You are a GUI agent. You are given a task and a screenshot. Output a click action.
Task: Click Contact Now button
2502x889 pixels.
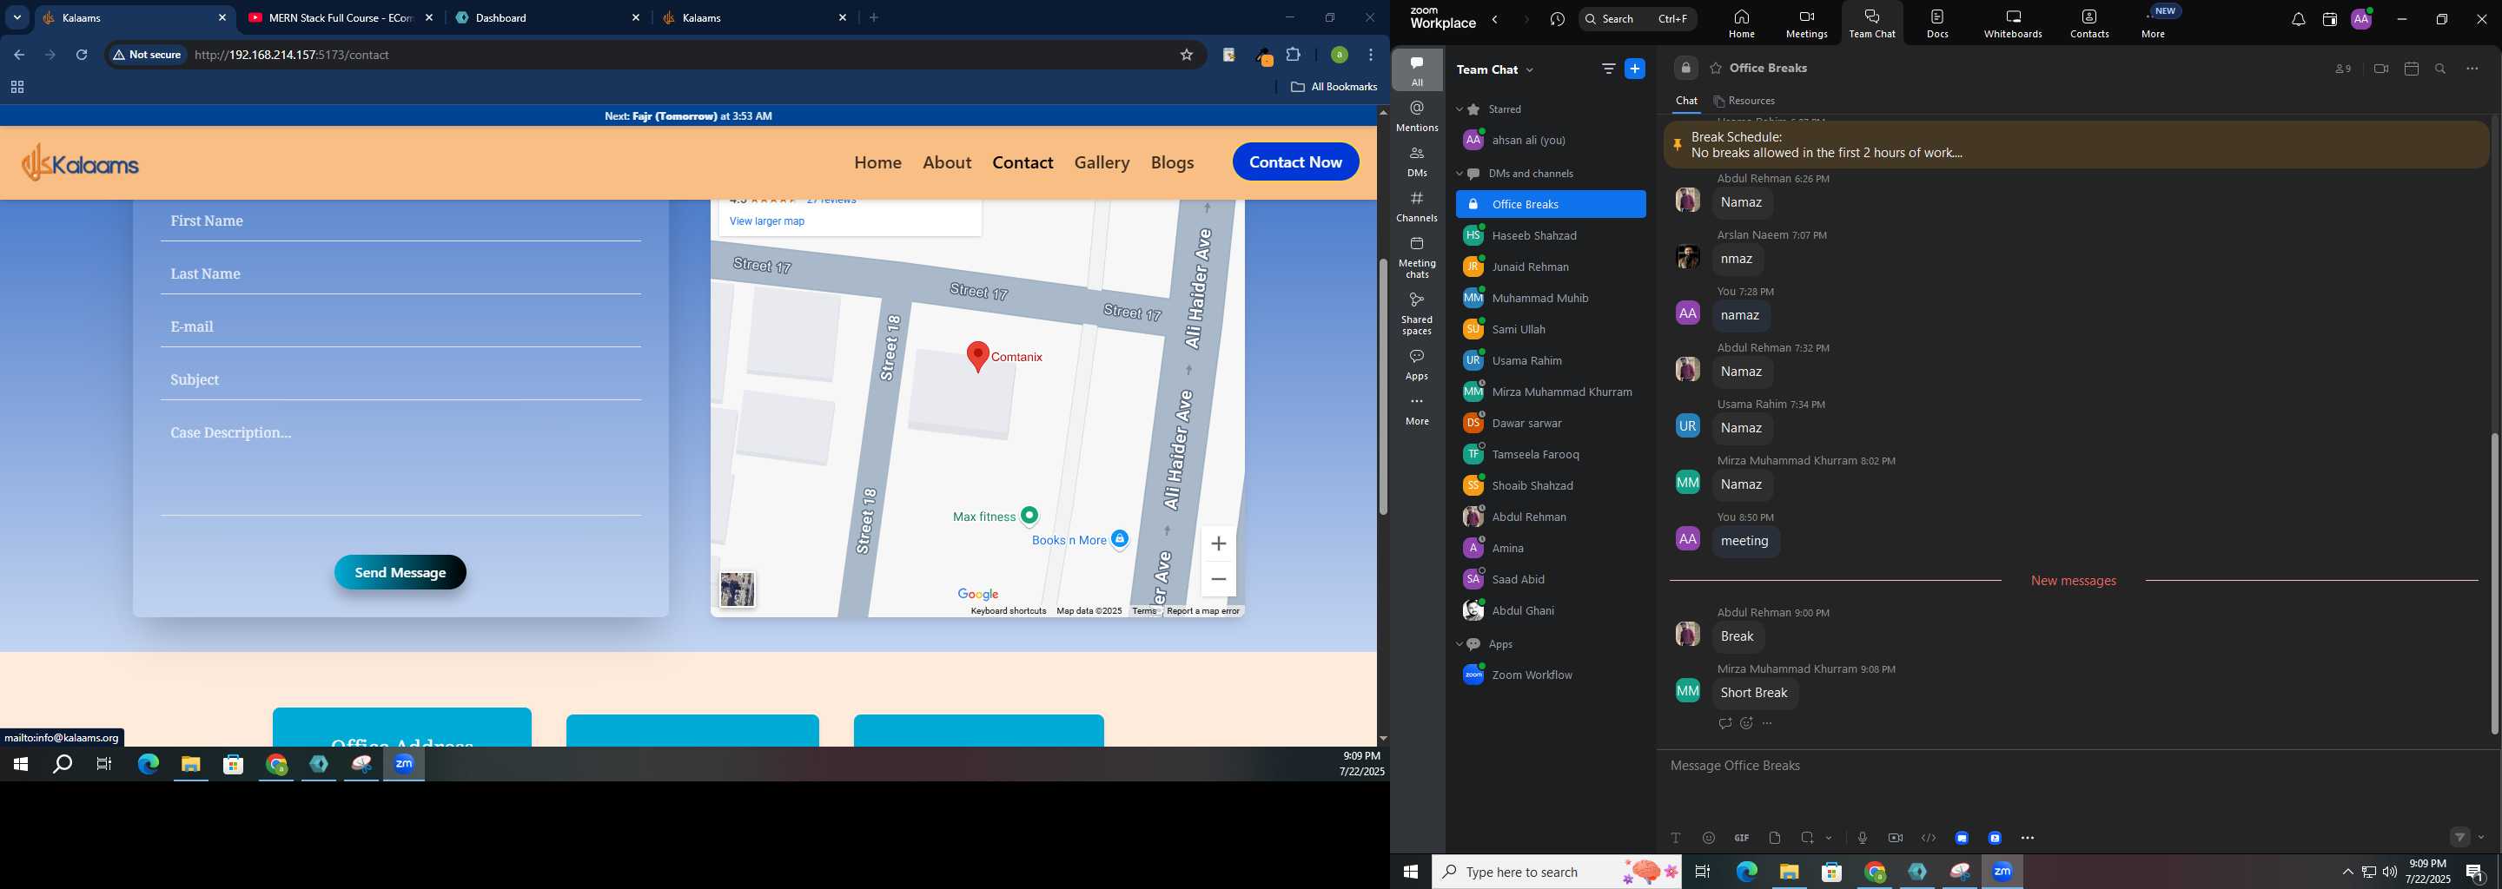click(1295, 162)
